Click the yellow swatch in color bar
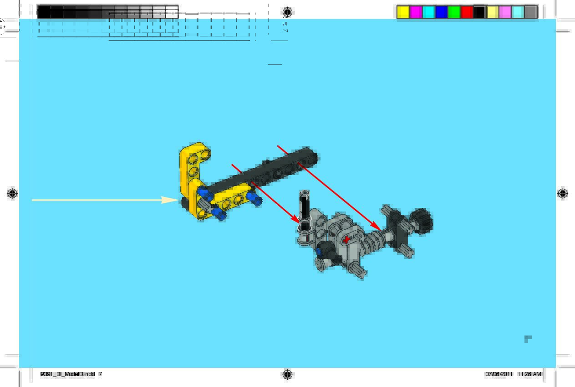This screenshot has width=575, height=387. [x=403, y=12]
